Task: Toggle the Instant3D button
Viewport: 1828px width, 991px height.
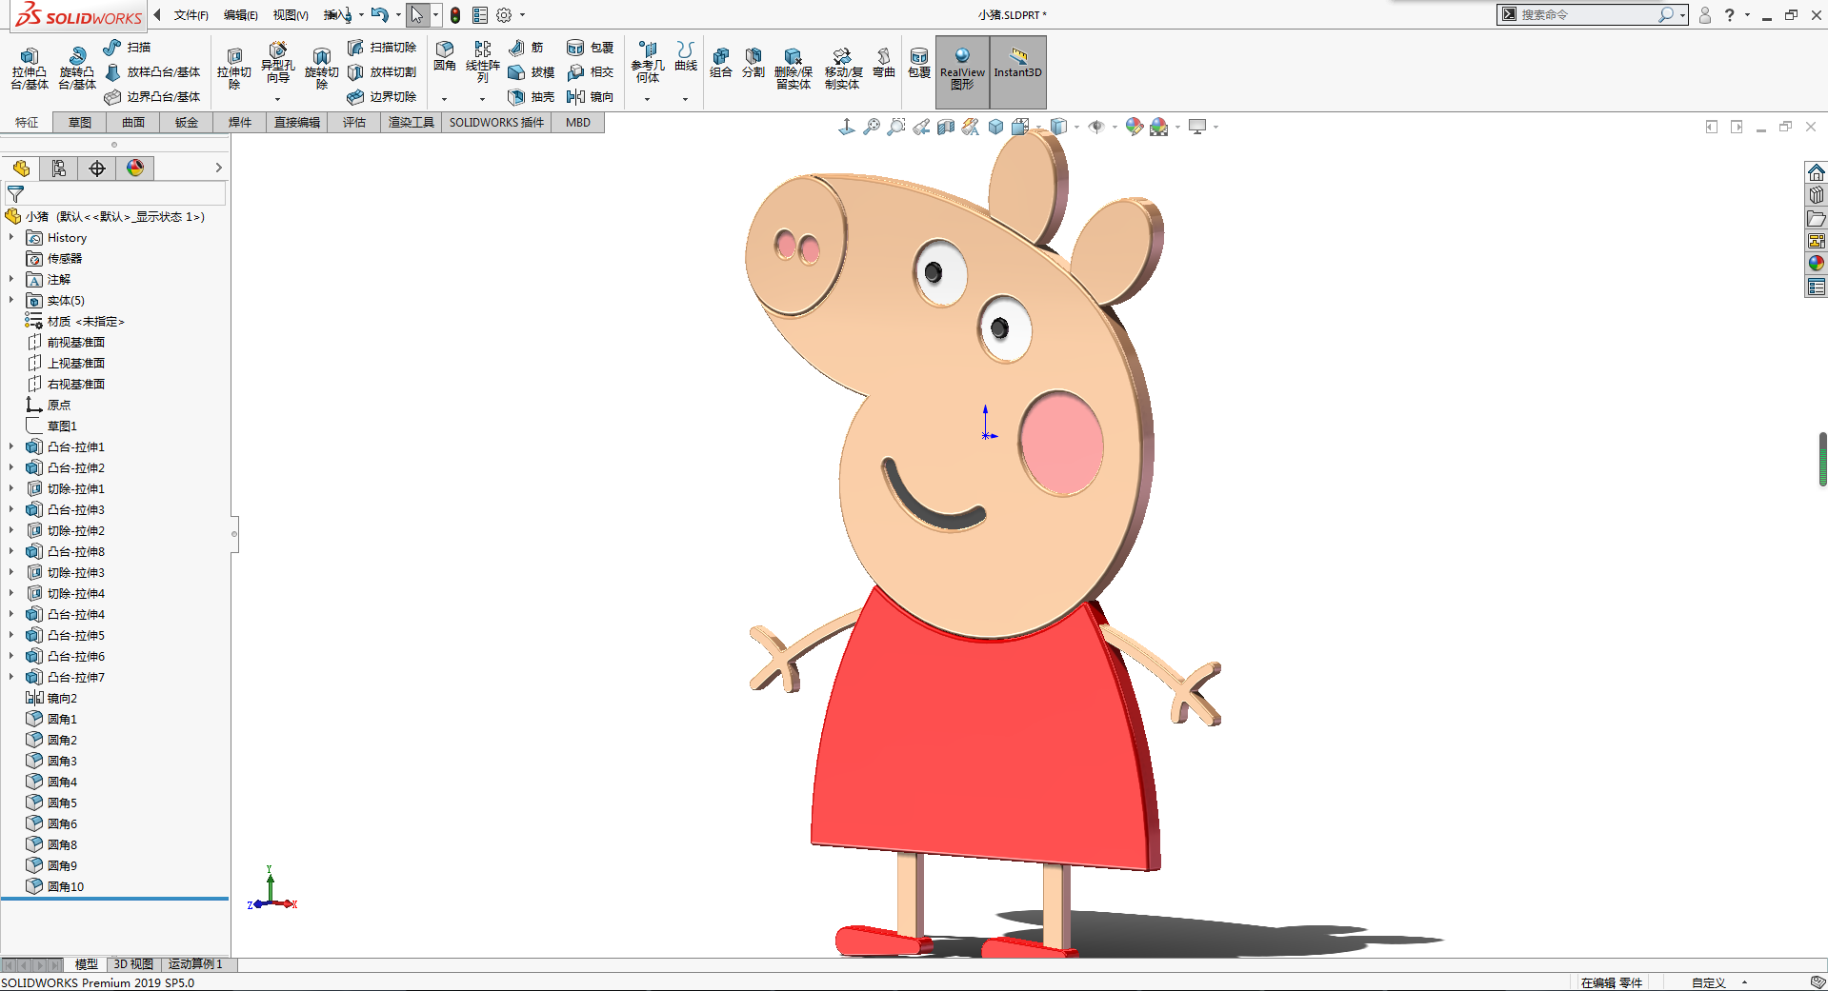Action: point(1018,72)
